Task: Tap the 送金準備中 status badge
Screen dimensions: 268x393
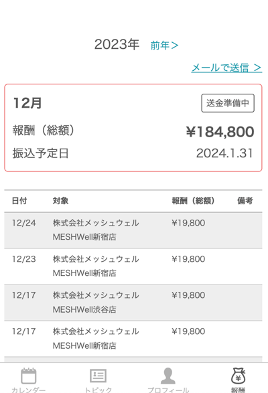Action: pos(228,103)
